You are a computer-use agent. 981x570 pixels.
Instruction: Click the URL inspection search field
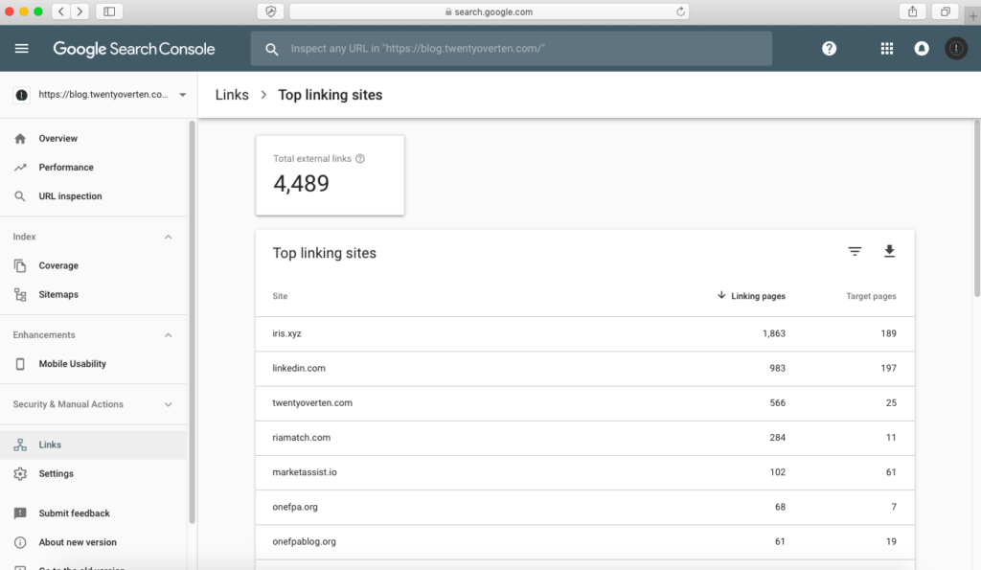click(513, 49)
